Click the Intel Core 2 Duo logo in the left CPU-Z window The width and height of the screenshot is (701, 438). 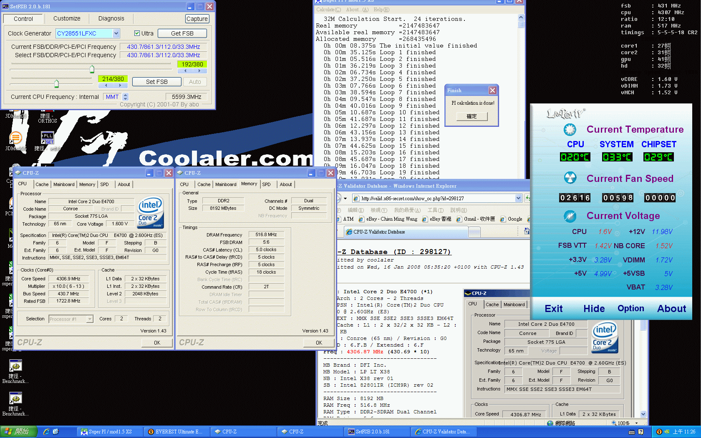pyautogui.click(x=151, y=212)
